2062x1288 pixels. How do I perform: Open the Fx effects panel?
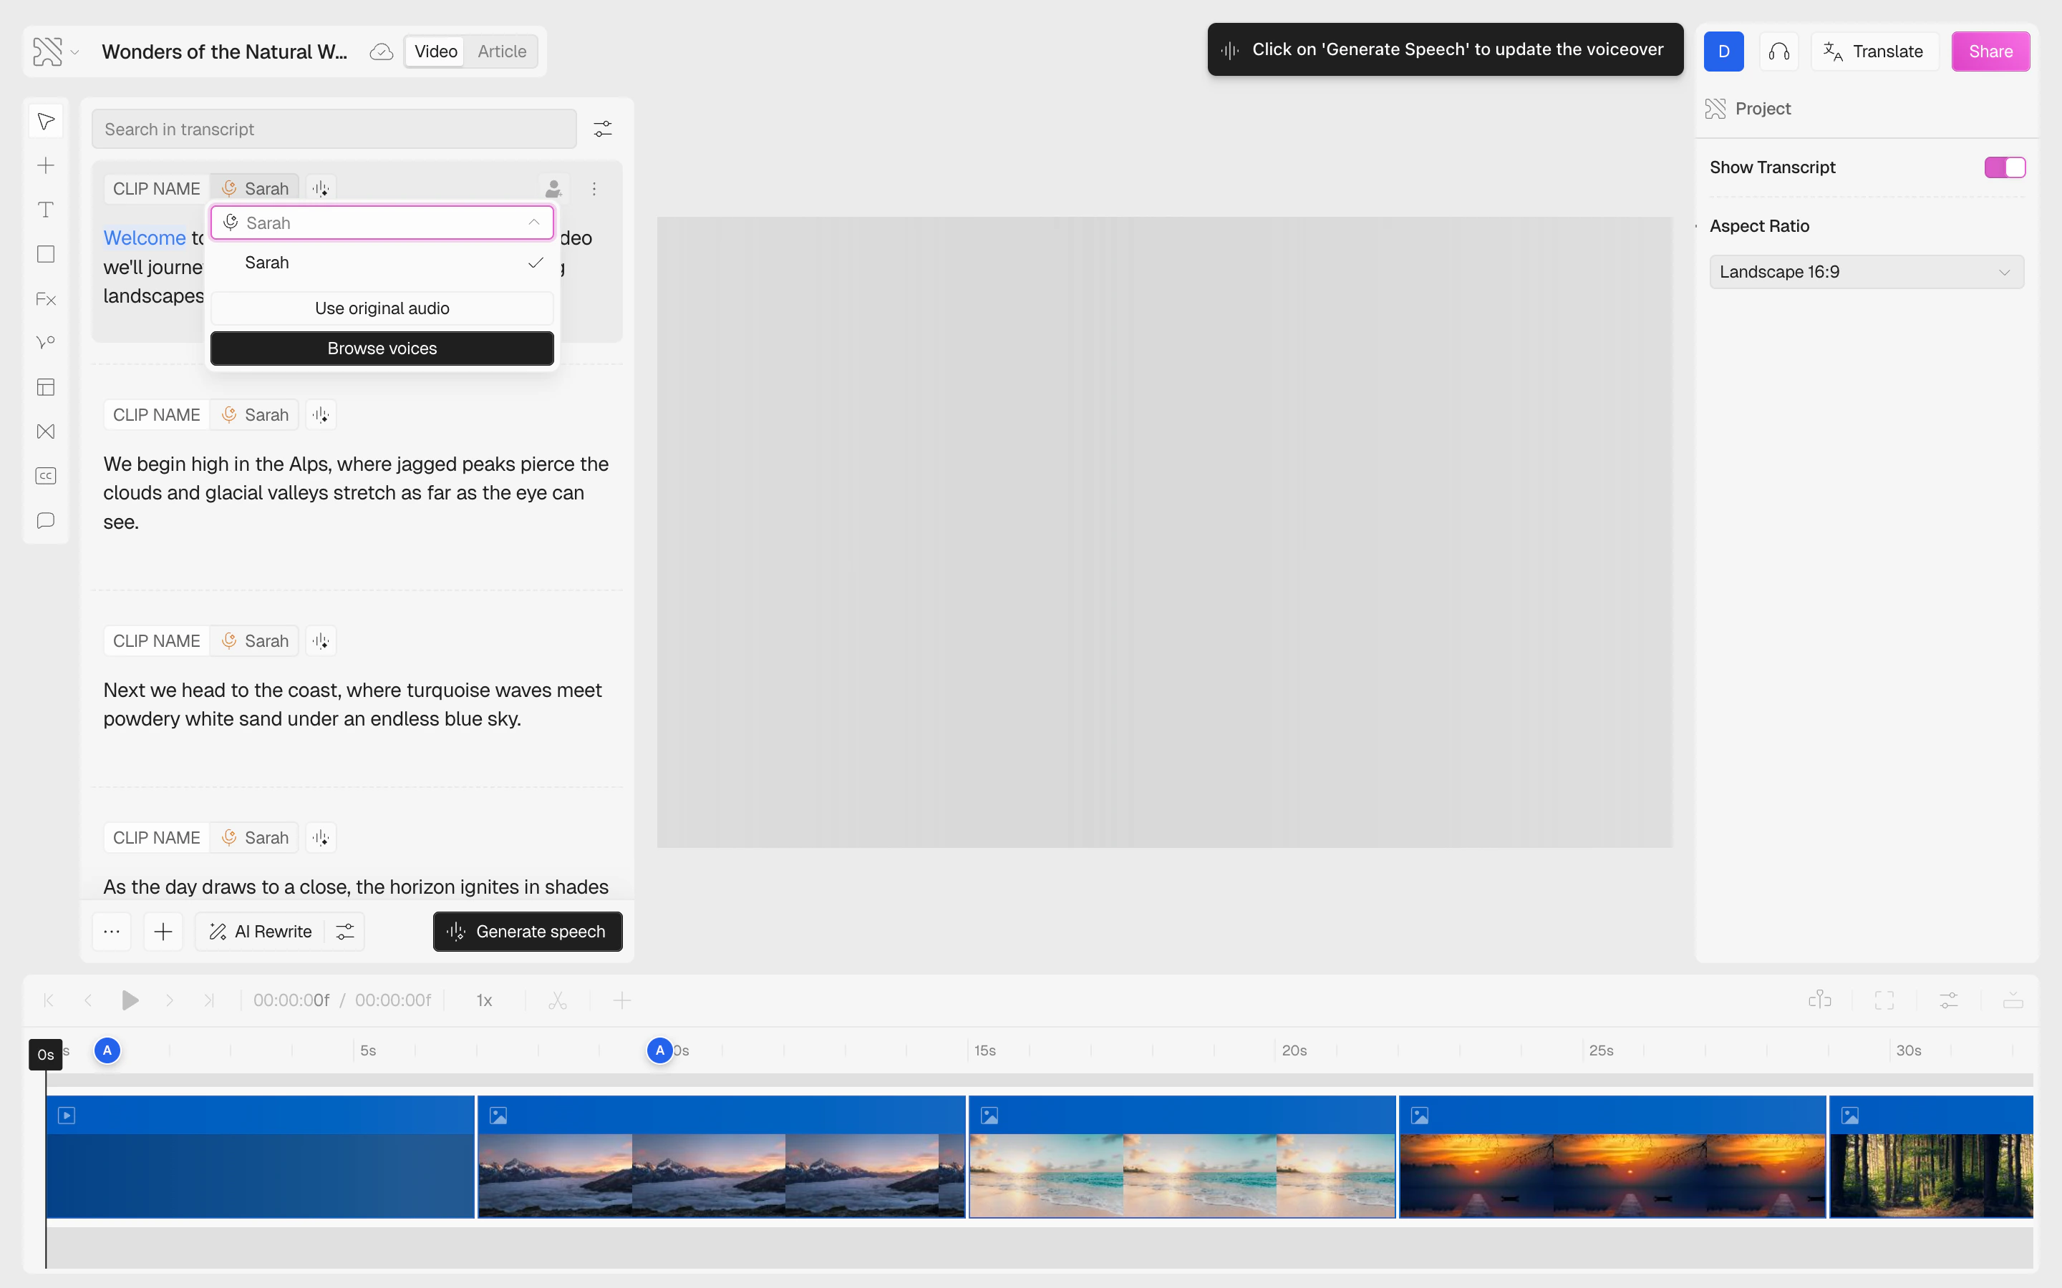(x=46, y=299)
